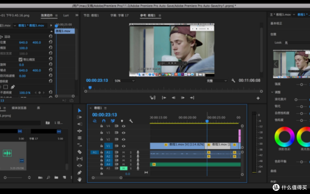Unmute audio track A5

click(123, 168)
